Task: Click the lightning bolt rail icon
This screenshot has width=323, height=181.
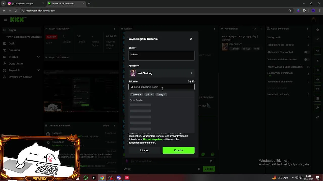Action: [x=318, y=61]
